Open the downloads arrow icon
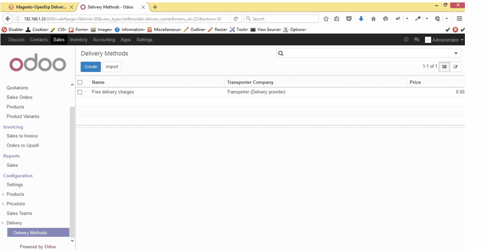This screenshot has height=251, width=485. 361,19
